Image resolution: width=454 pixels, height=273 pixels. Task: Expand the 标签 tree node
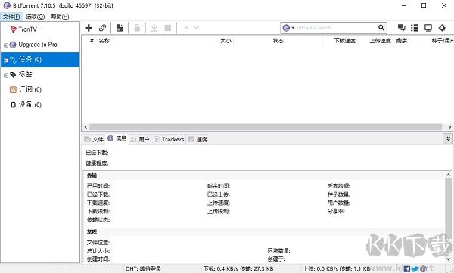pyautogui.click(x=6, y=76)
